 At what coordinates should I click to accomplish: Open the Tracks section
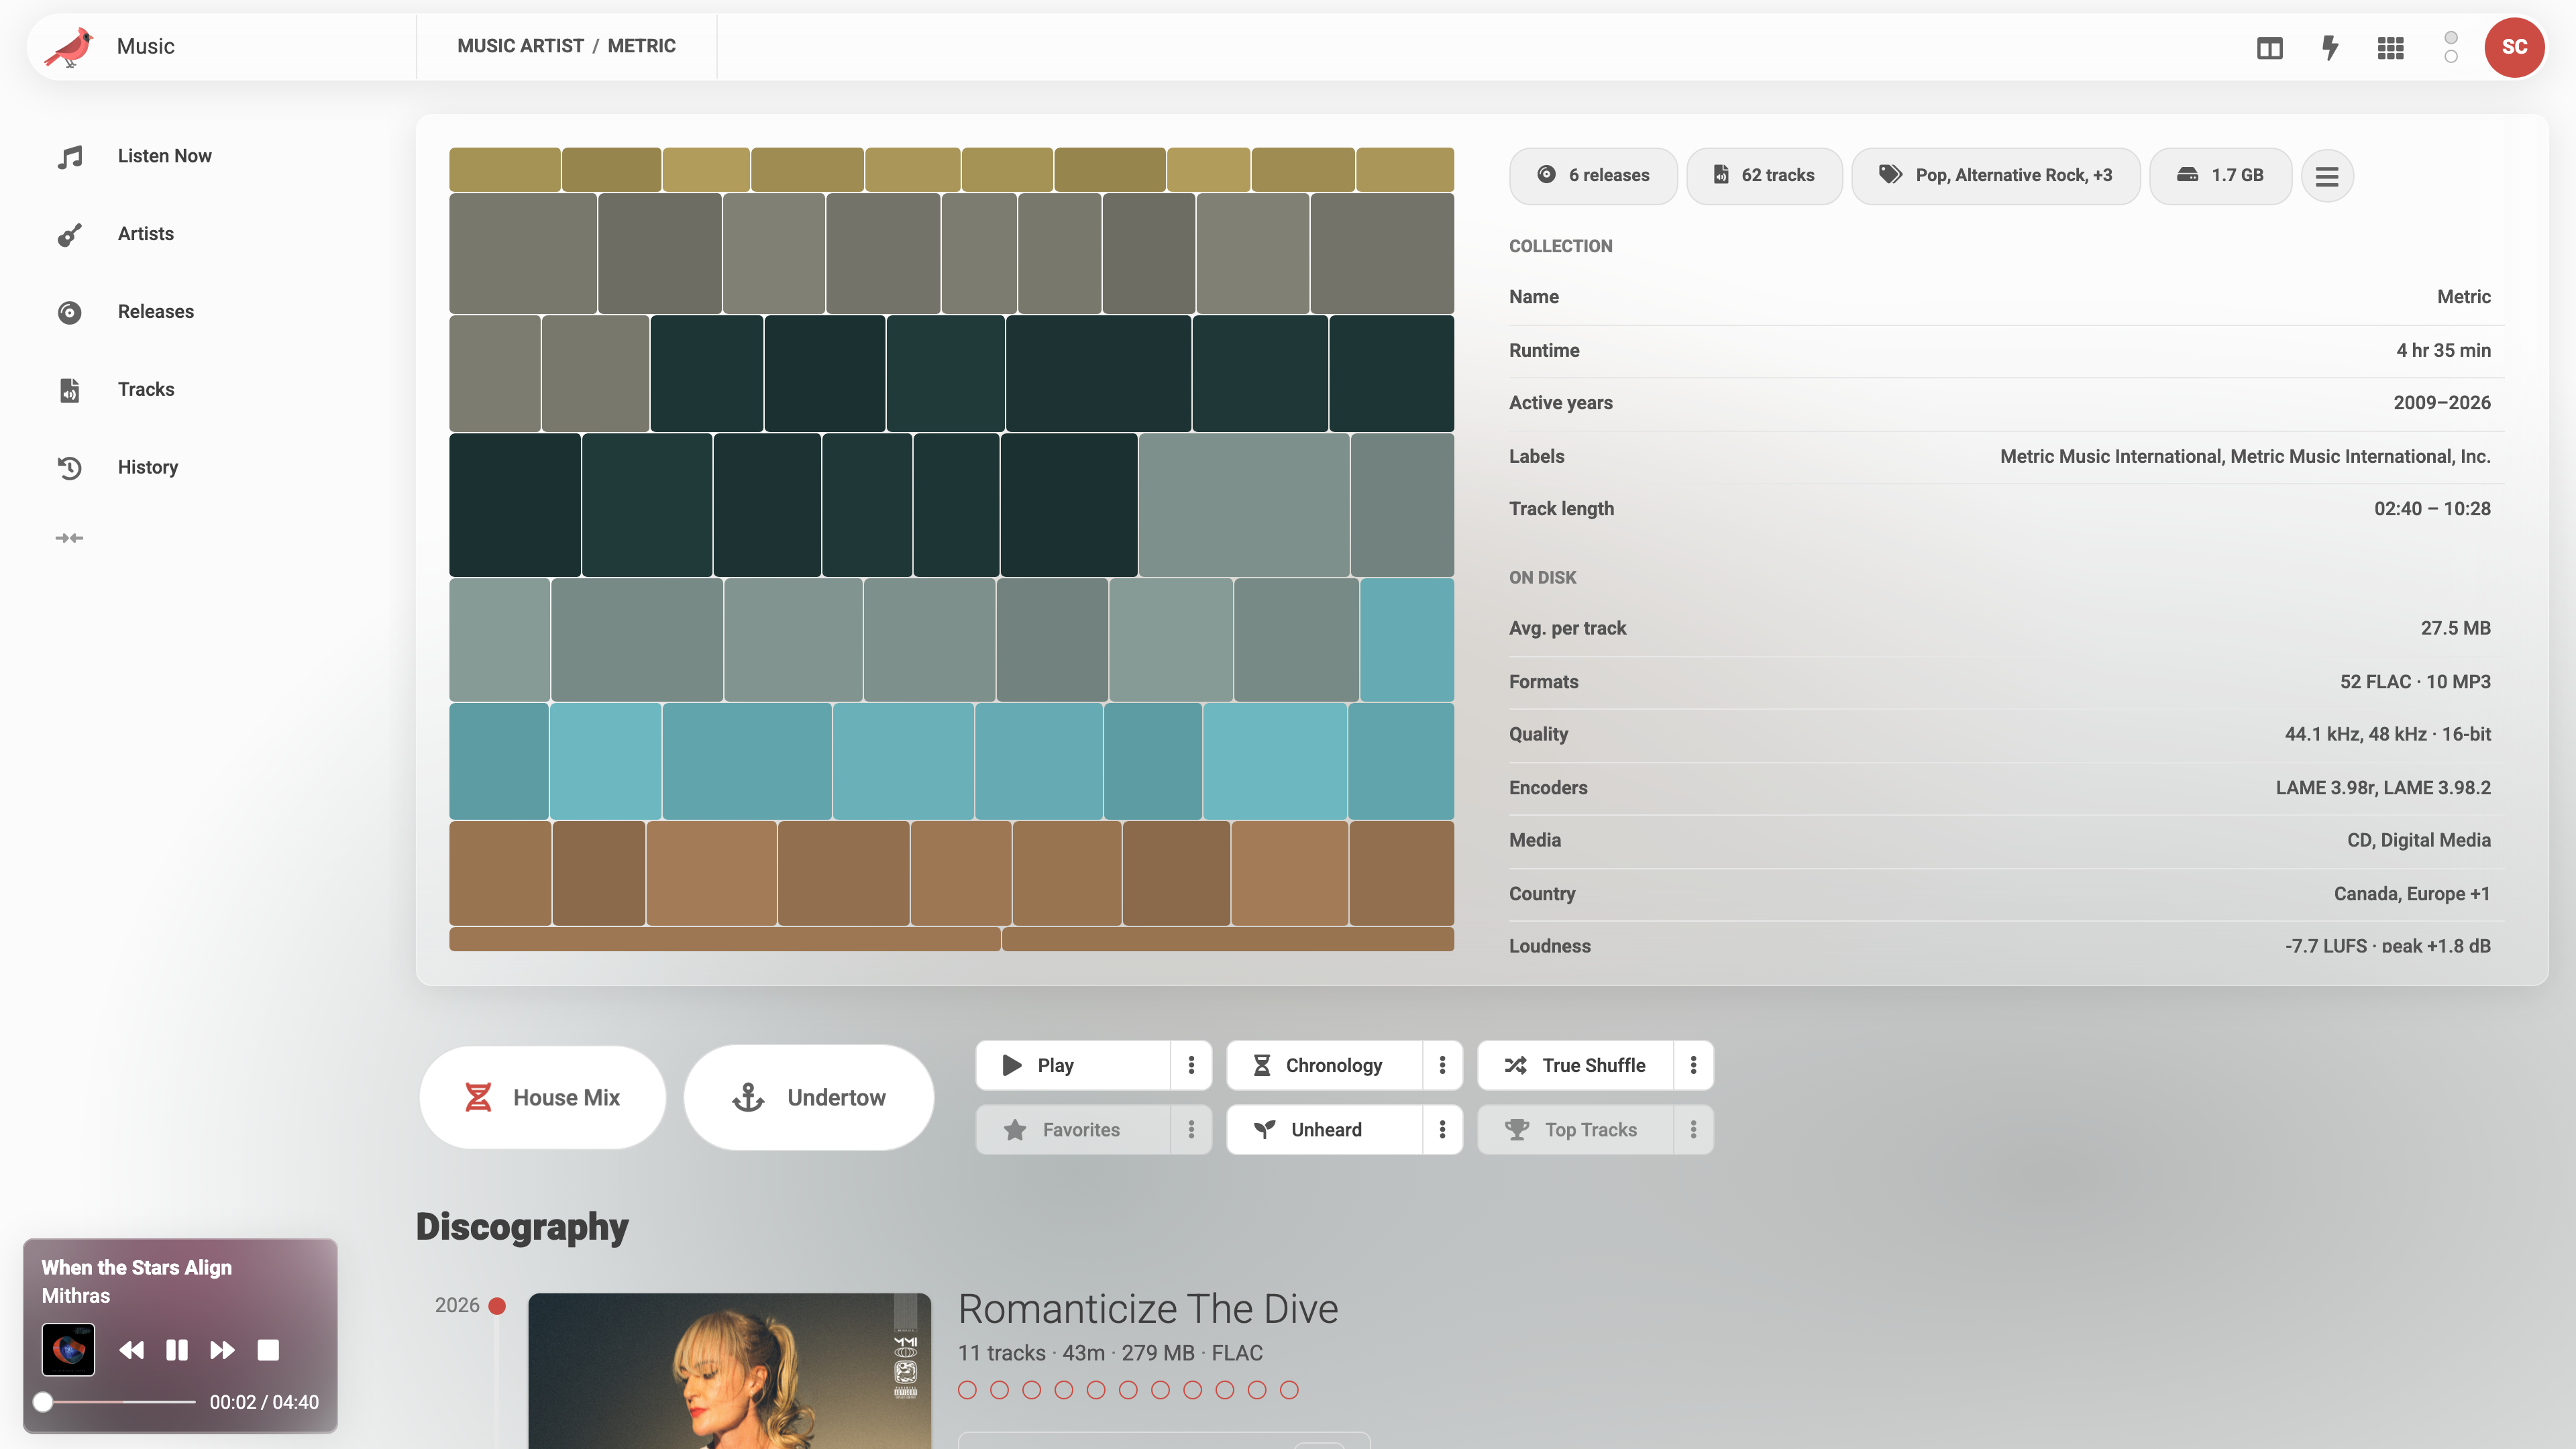(x=146, y=390)
